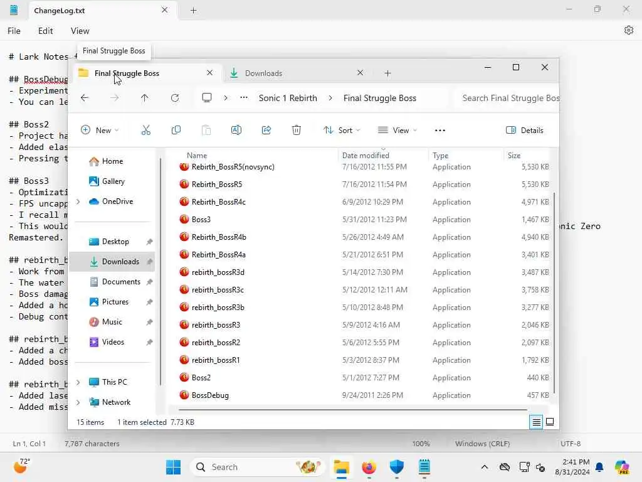Go up one folder level
642x482 pixels.
145,98
